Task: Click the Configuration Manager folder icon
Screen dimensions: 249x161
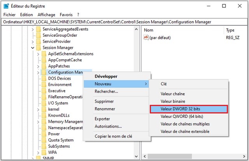Action: click(44, 72)
